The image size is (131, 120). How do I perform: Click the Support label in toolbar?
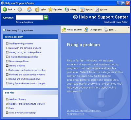[89, 9]
